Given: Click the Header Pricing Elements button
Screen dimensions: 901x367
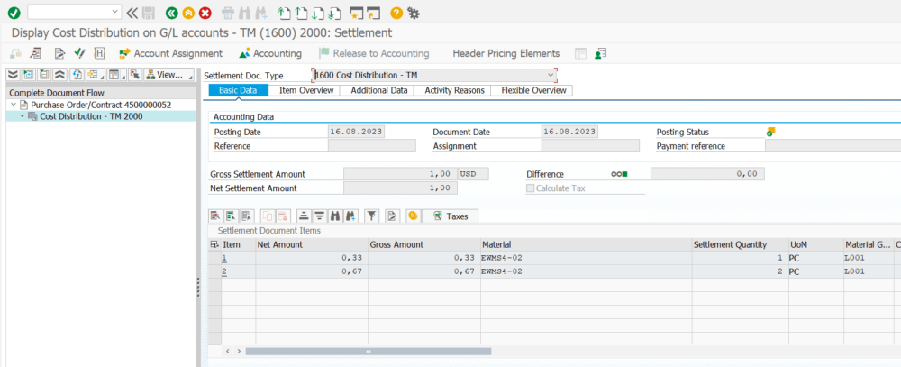Looking at the screenshot, I should [506, 53].
